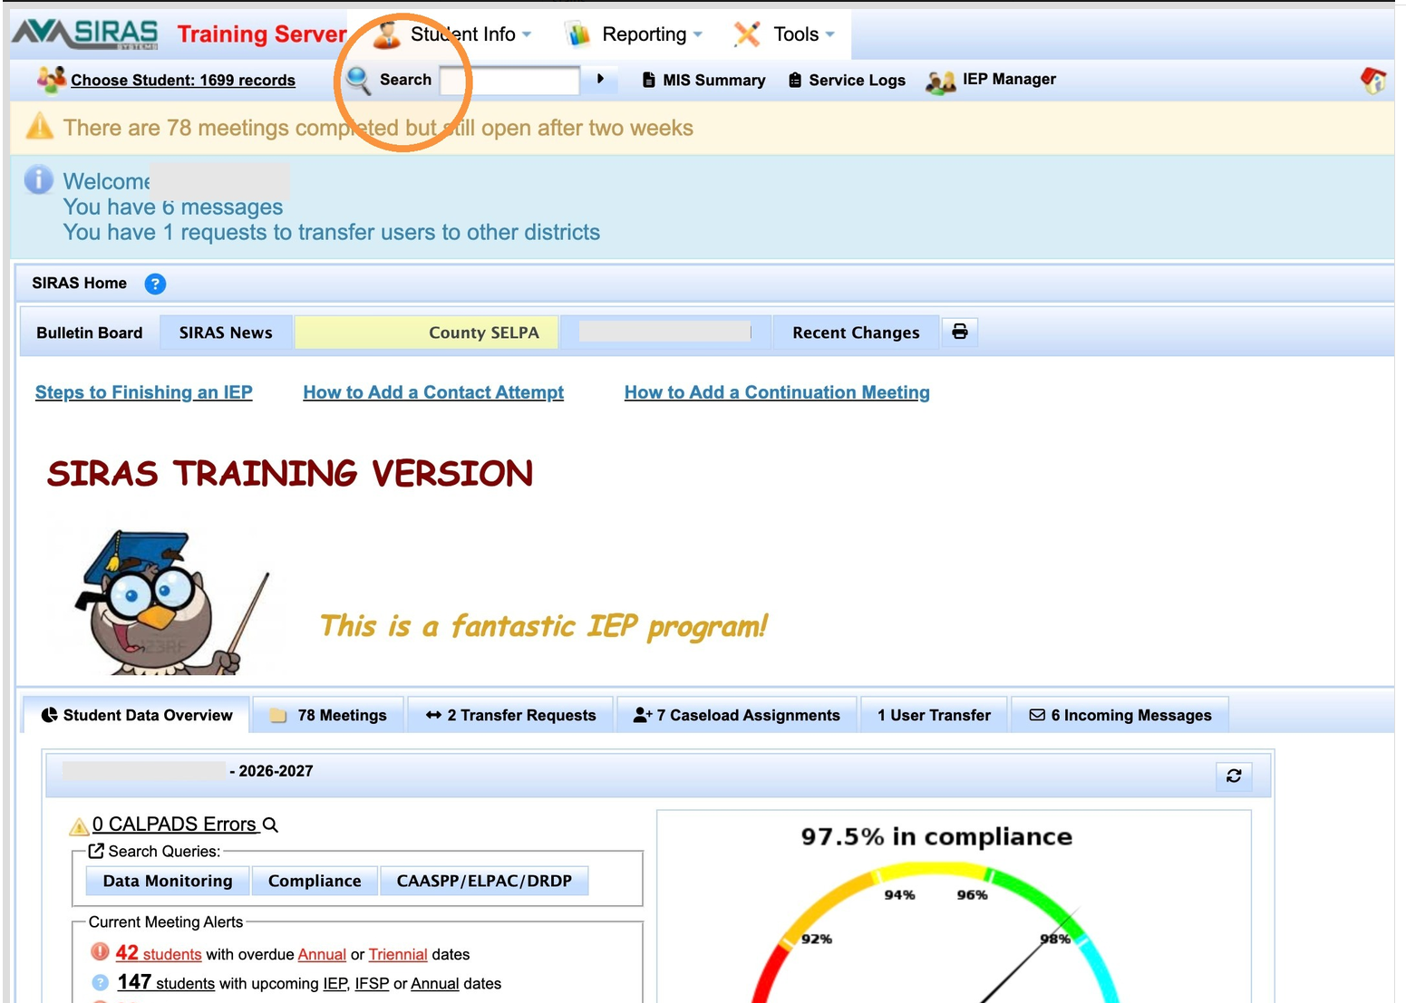The image size is (1406, 1003).
Task: Open the SIRAS News tab
Action: pos(226,333)
